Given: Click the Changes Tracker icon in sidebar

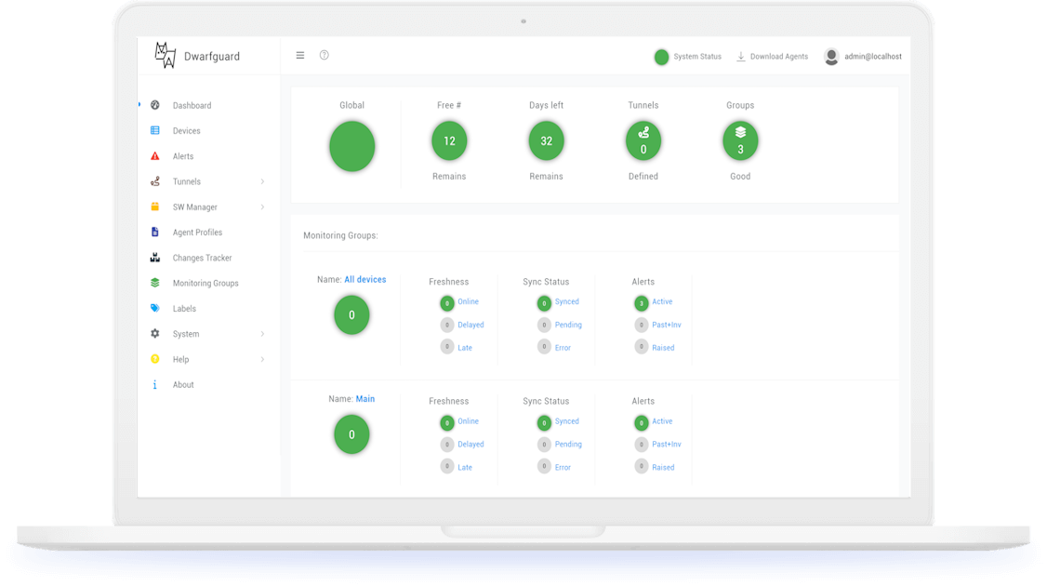Looking at the screenshot, I should click(x=155, y=258).
